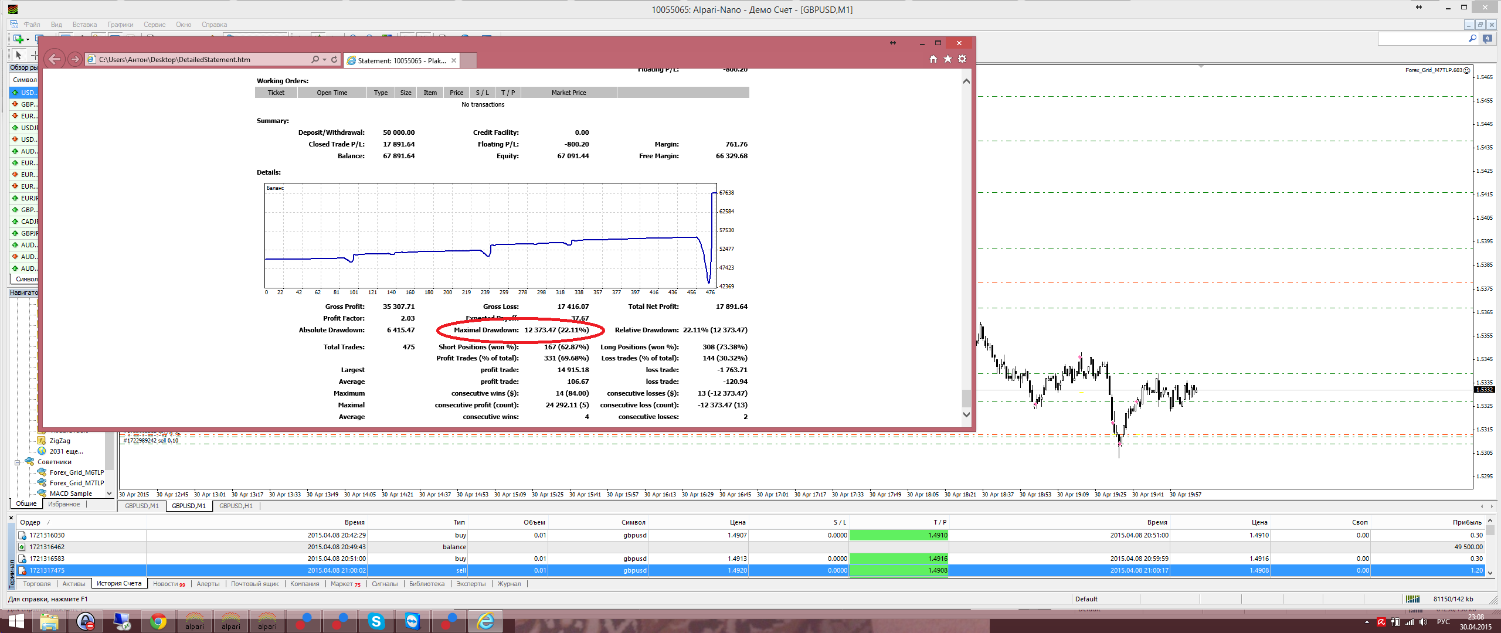
Task: Open the Маркет terminal tab
Action: [345, 584]
